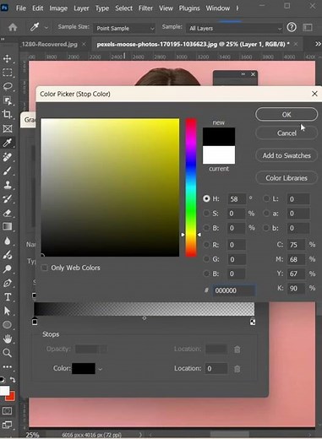Viewport: 322px width, 439px height.
Task: Enable the Only Web Colors checkbox
Action: click(x=45, y=268)
